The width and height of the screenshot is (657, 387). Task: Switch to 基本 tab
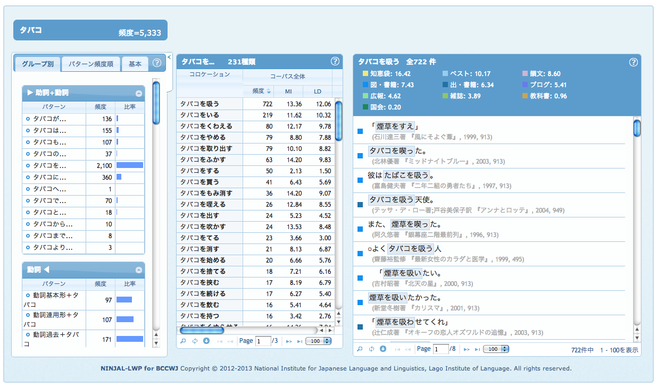pyautogui.click(x=135, y=64)
